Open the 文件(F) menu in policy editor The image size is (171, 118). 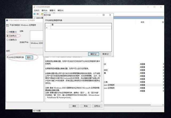[37, 10]
